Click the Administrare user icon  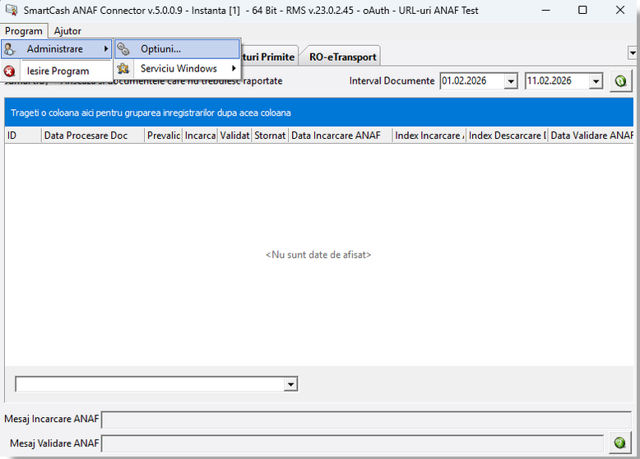coord(10,49)
